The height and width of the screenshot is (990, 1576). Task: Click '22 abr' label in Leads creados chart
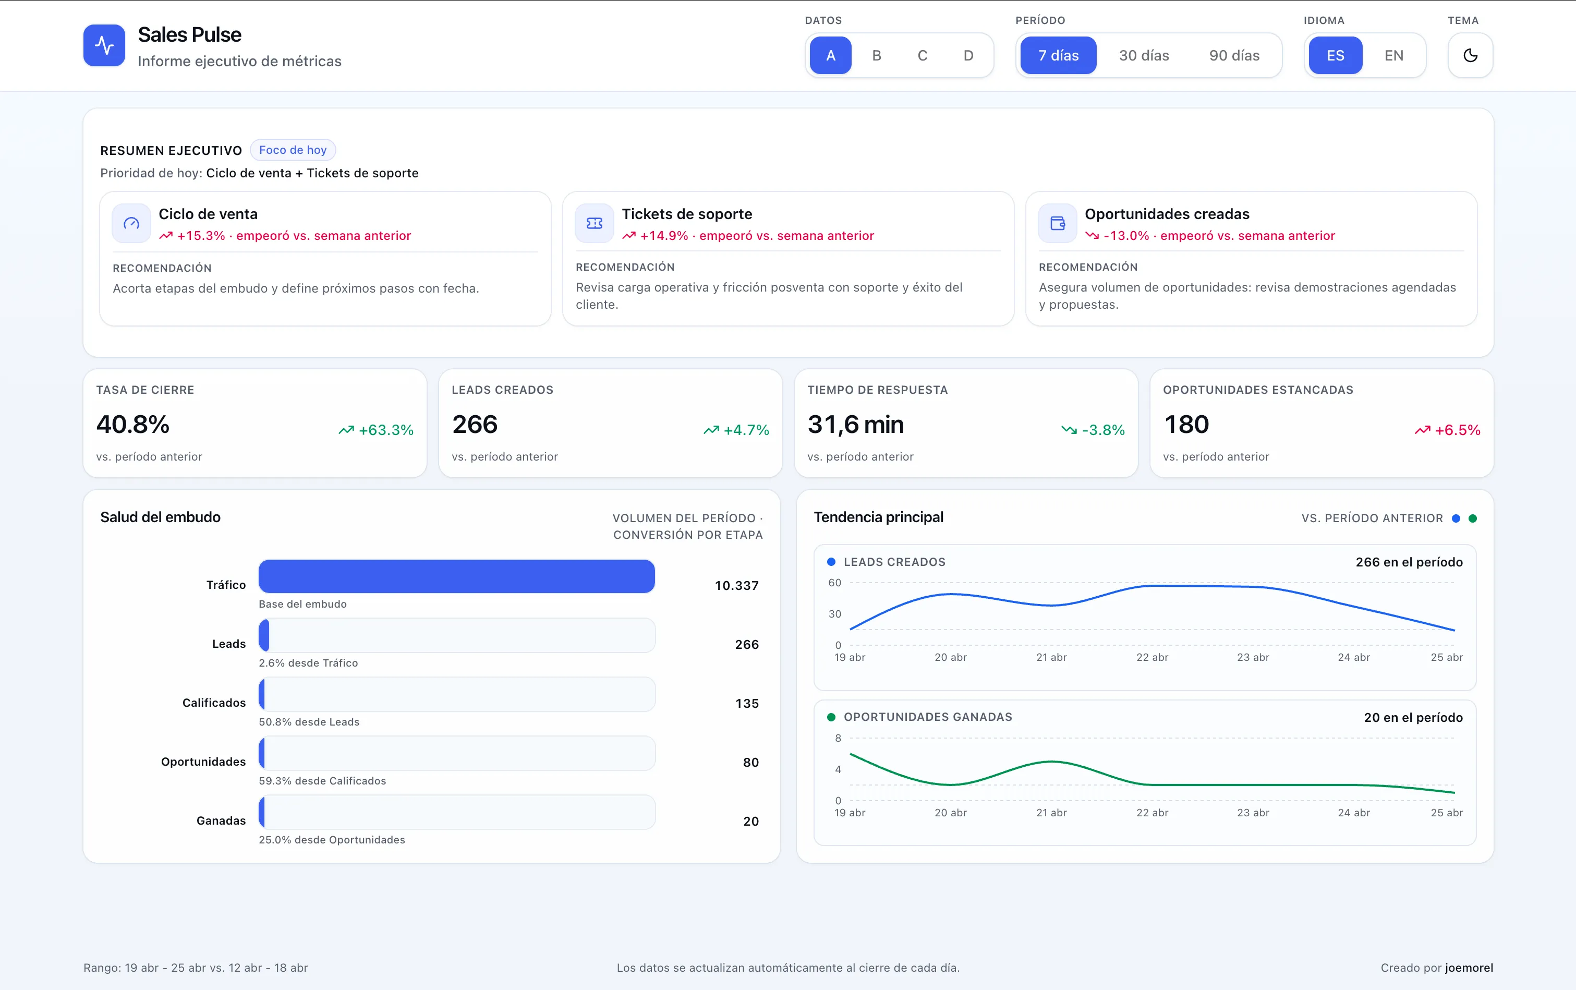coord(1152,657)
